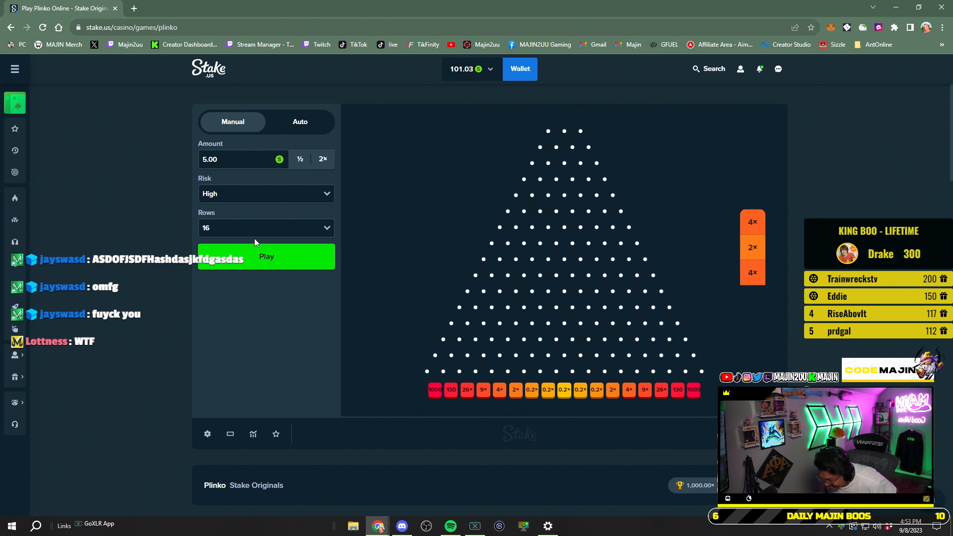Image resolution: width=953 pixels, height=536 pixels.
Task: Open the Twitch bookmark
Action: coord(316,45)
